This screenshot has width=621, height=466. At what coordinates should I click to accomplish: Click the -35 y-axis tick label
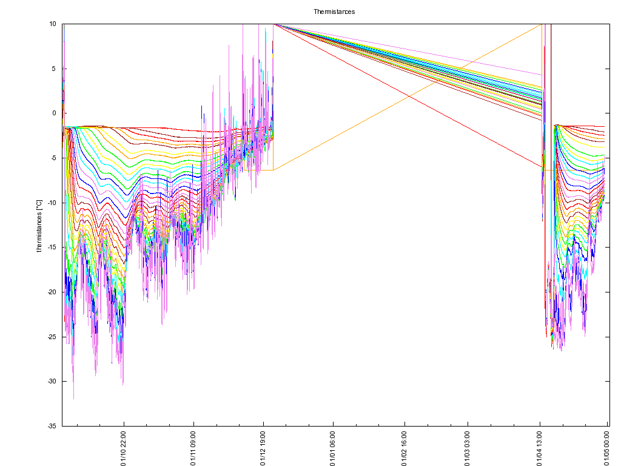(52, 426)
